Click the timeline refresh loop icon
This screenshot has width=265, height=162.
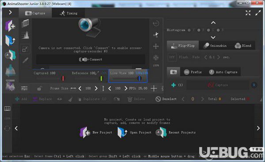[x=7, y=129]
